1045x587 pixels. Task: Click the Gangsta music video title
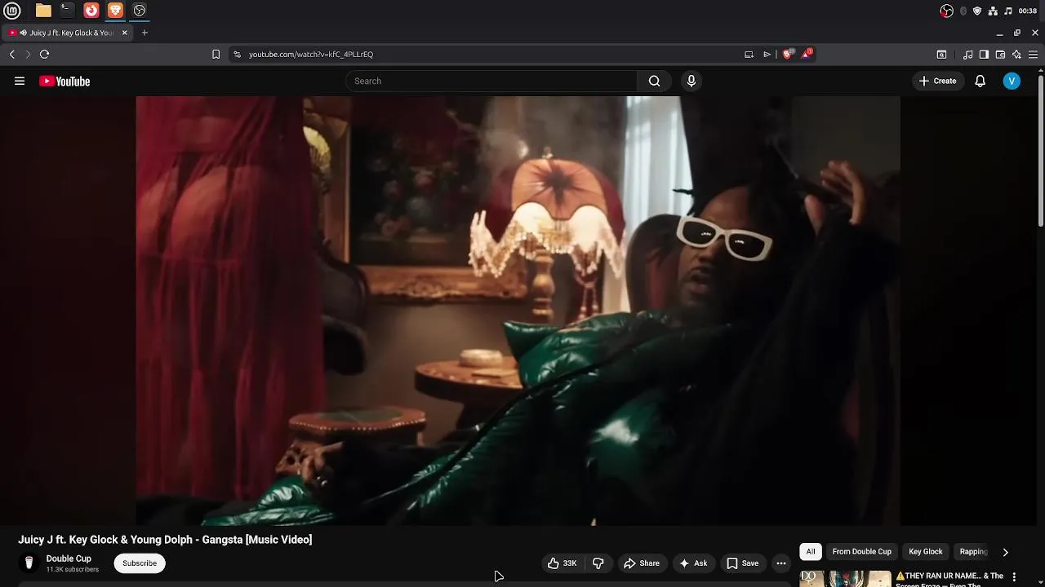[x=165, y=540]
